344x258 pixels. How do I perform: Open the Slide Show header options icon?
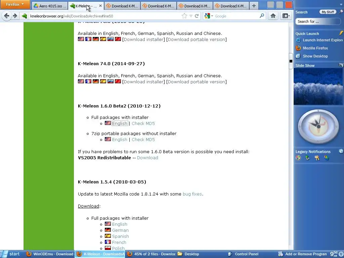pos(341,65)
